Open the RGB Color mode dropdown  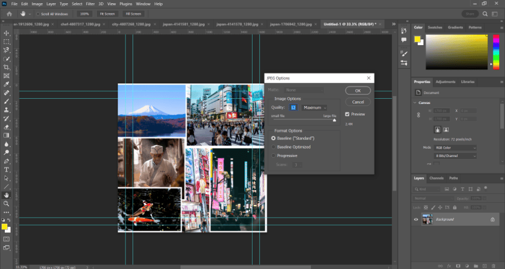pos(455,148)
